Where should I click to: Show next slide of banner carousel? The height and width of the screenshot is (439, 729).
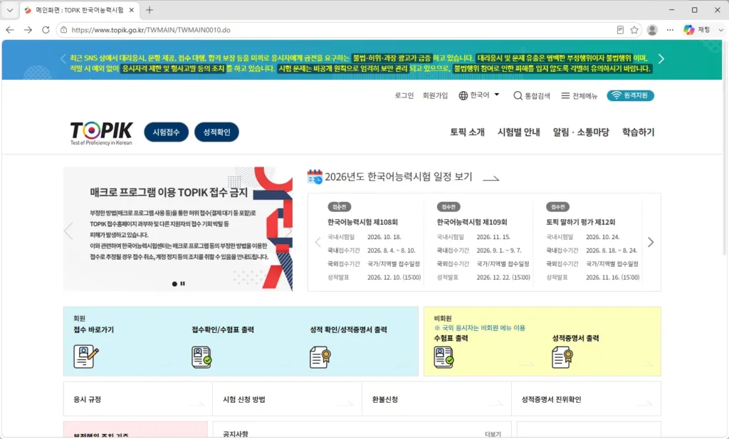pos(288,231)
